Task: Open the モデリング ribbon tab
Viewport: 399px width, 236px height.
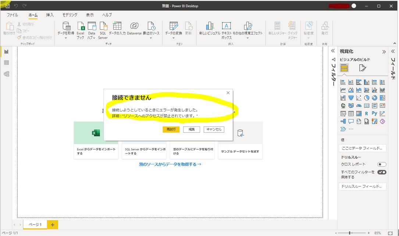Action: 70,15
